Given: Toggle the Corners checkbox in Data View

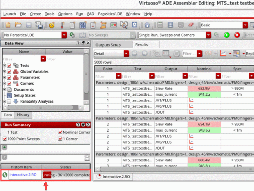Looking at the screenshot, I should pos(9,83).
